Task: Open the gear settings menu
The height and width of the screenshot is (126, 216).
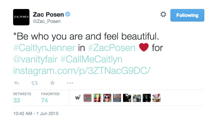Action: point(163,14)
